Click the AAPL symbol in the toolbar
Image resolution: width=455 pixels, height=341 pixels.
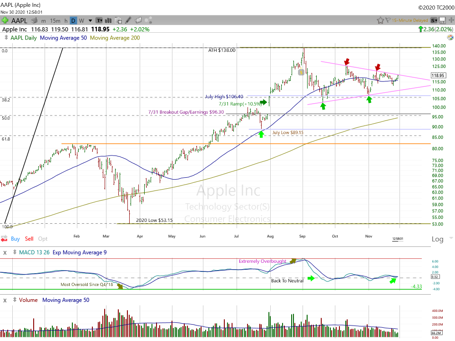point(19,20)
